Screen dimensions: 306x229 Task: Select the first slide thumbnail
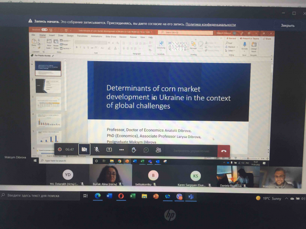(x=49, y=68)
